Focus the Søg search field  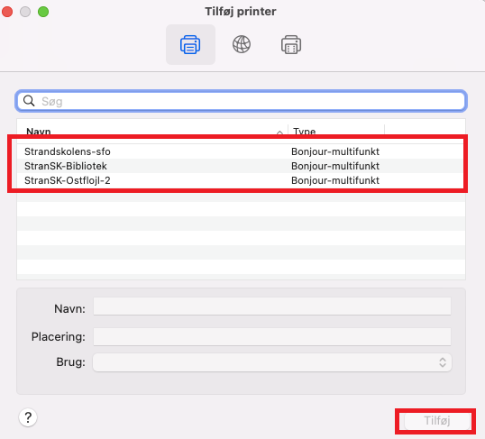[242, 101]
